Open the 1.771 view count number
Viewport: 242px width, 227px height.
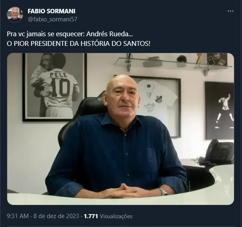[91, 216]
